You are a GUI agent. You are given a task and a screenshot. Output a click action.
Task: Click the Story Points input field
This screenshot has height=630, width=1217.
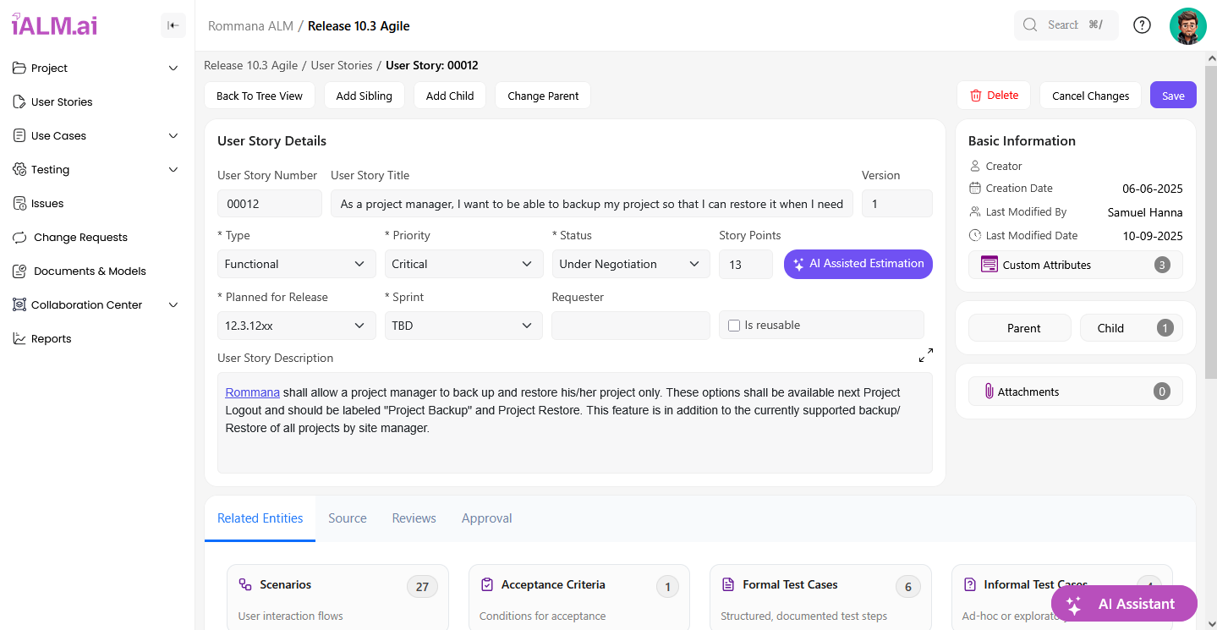pos(745,264)
